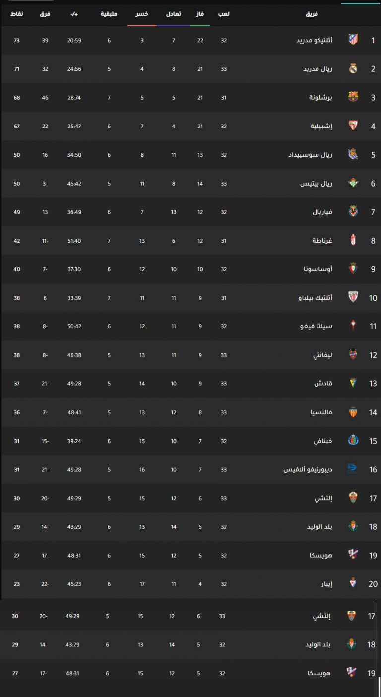Select the خيتافي row name

[x=323, y=441]
